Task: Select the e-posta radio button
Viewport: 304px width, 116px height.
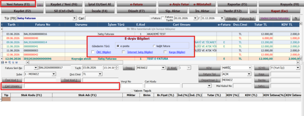Action: 118,46
